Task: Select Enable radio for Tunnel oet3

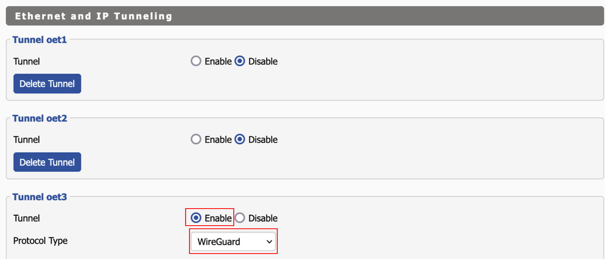Action: (196, 218)
